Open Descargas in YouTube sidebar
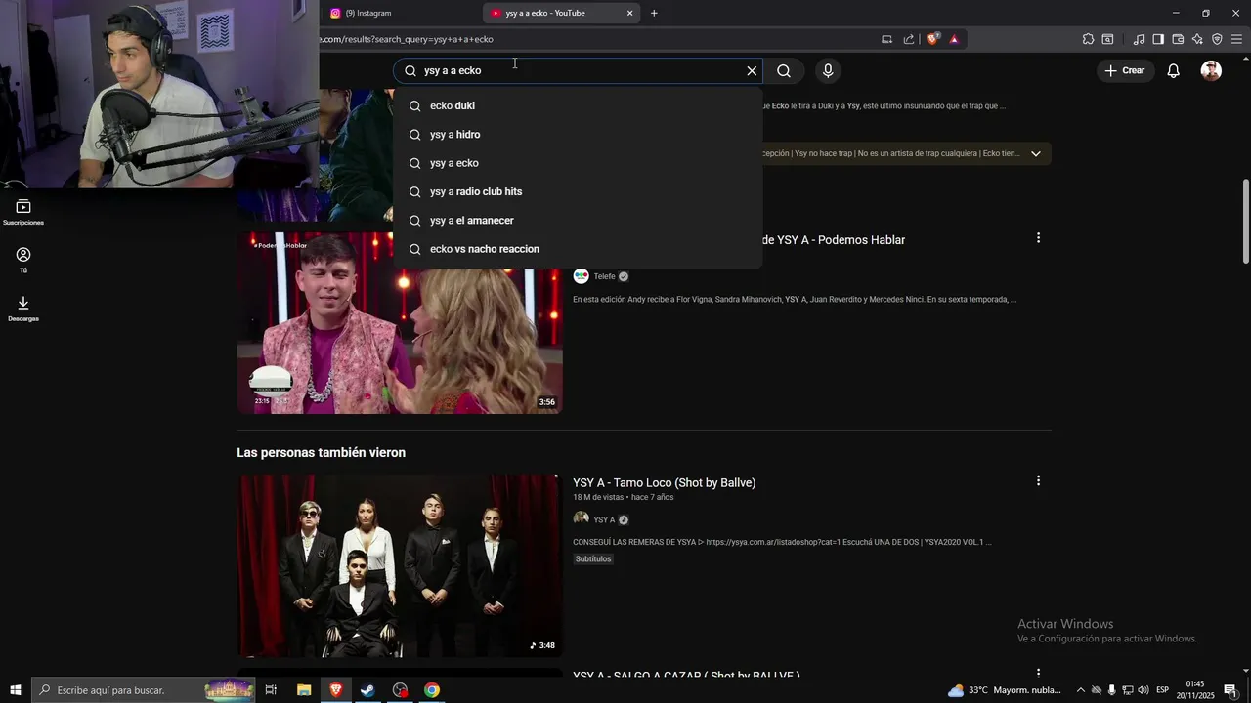This screenshot has height=703, width=1251. tap(23, 308)
